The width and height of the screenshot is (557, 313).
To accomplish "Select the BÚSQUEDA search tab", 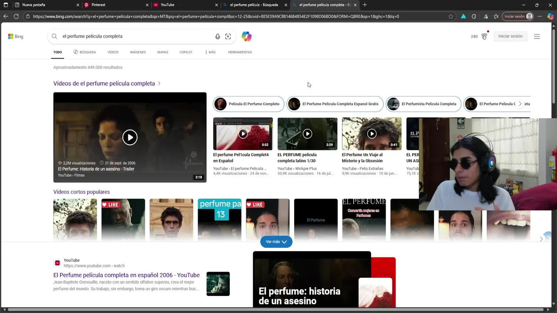I will [84, 52].
